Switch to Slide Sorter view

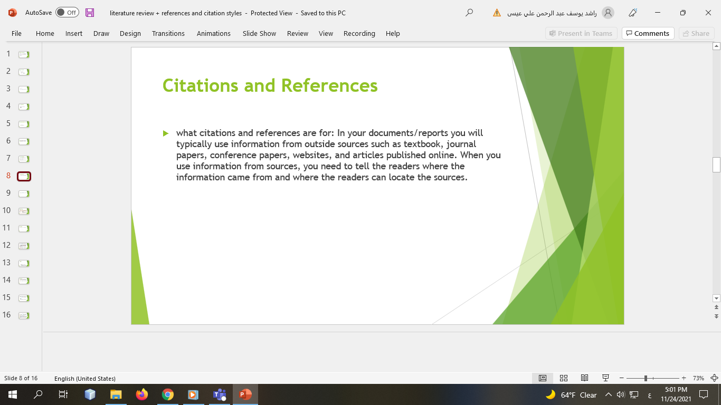[x=563, y=378]
